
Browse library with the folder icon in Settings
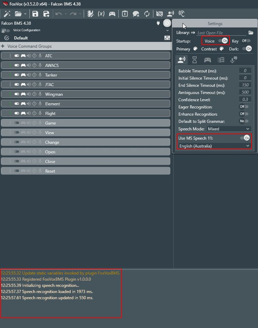click(251, 33)
